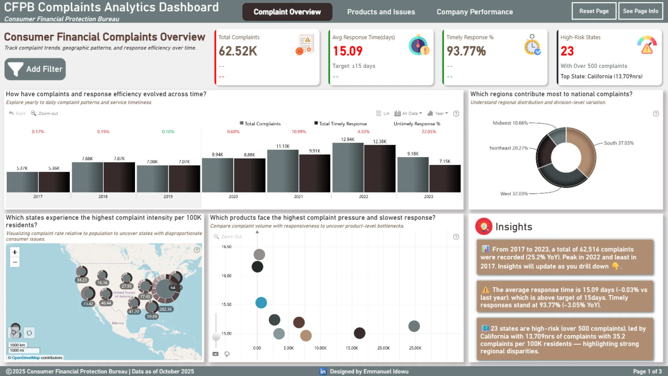668x376 pixels.
Task: Click the map reset/refresh view icon
Action: click(x=29, y=333)
